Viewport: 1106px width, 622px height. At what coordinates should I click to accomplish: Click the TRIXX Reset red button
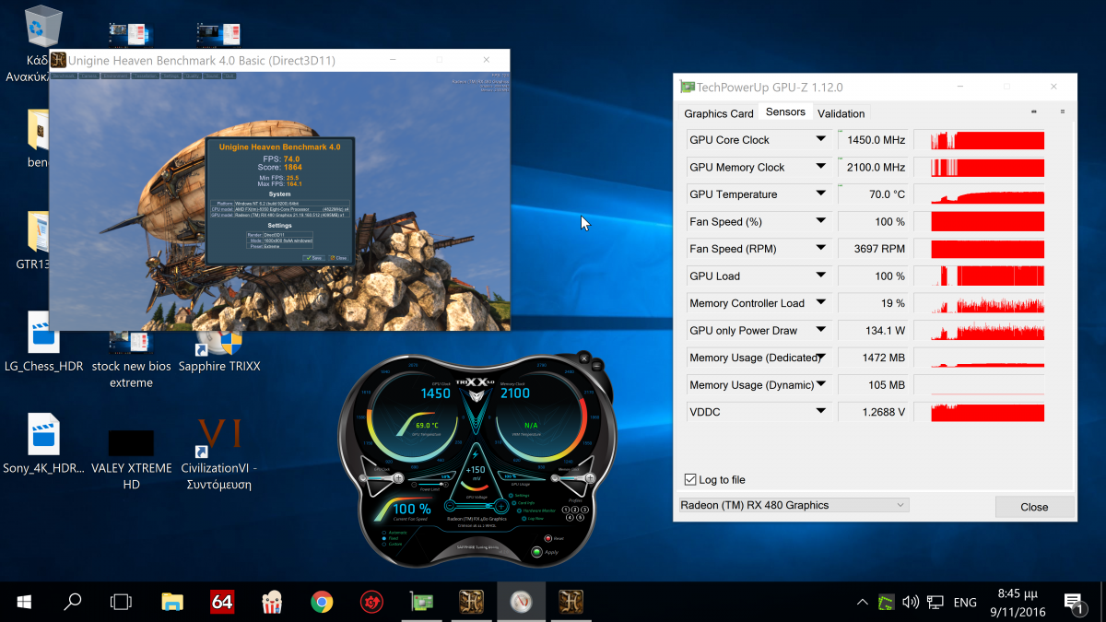click(547, 538)
